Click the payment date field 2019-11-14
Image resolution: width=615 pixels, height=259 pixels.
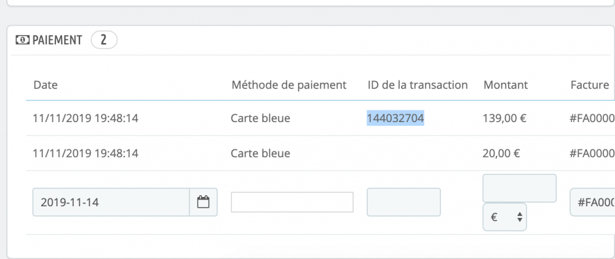pyautogui.click(x=111, y=202)
